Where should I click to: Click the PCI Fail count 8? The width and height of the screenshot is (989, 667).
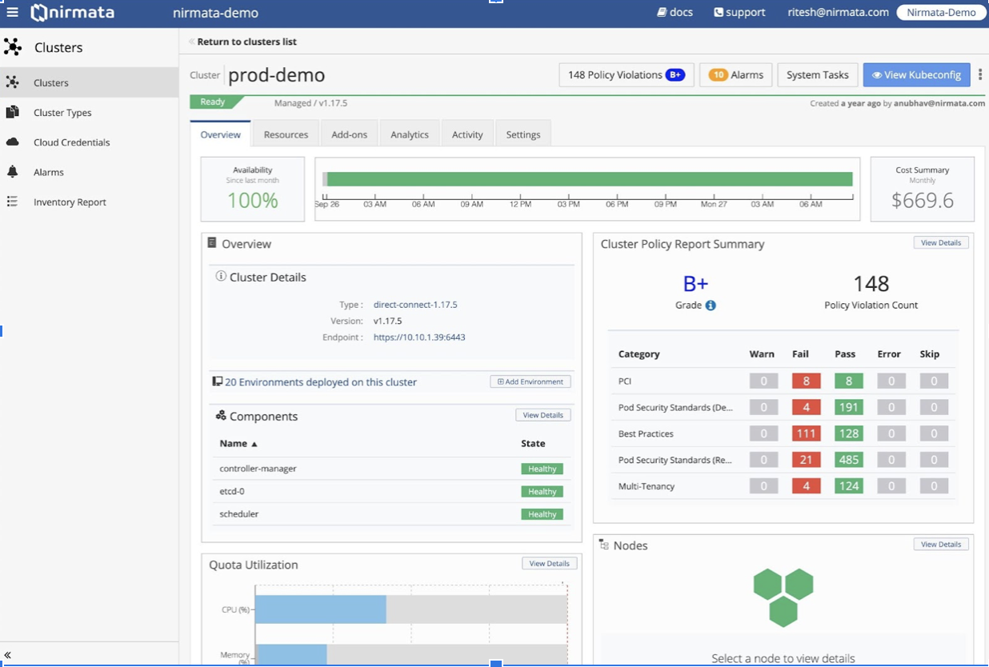tap(806, 381)
